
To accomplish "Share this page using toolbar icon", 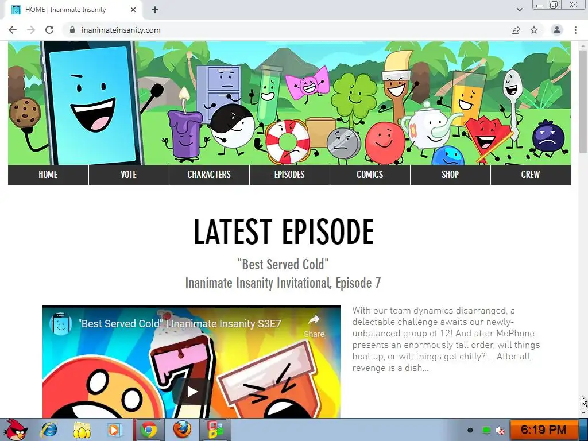I will coord(516,30).
